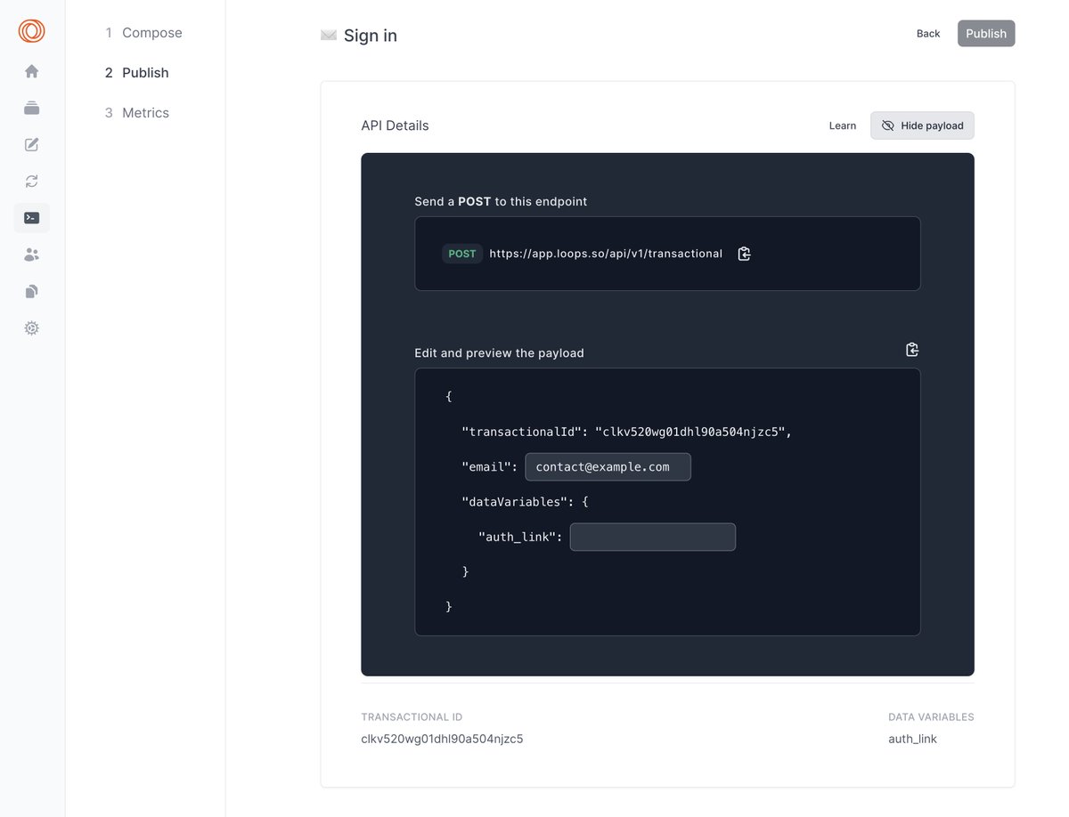Select step 2 Publish
The width and height of the screenshot is (1069, 817).
[x=136, y=73]
